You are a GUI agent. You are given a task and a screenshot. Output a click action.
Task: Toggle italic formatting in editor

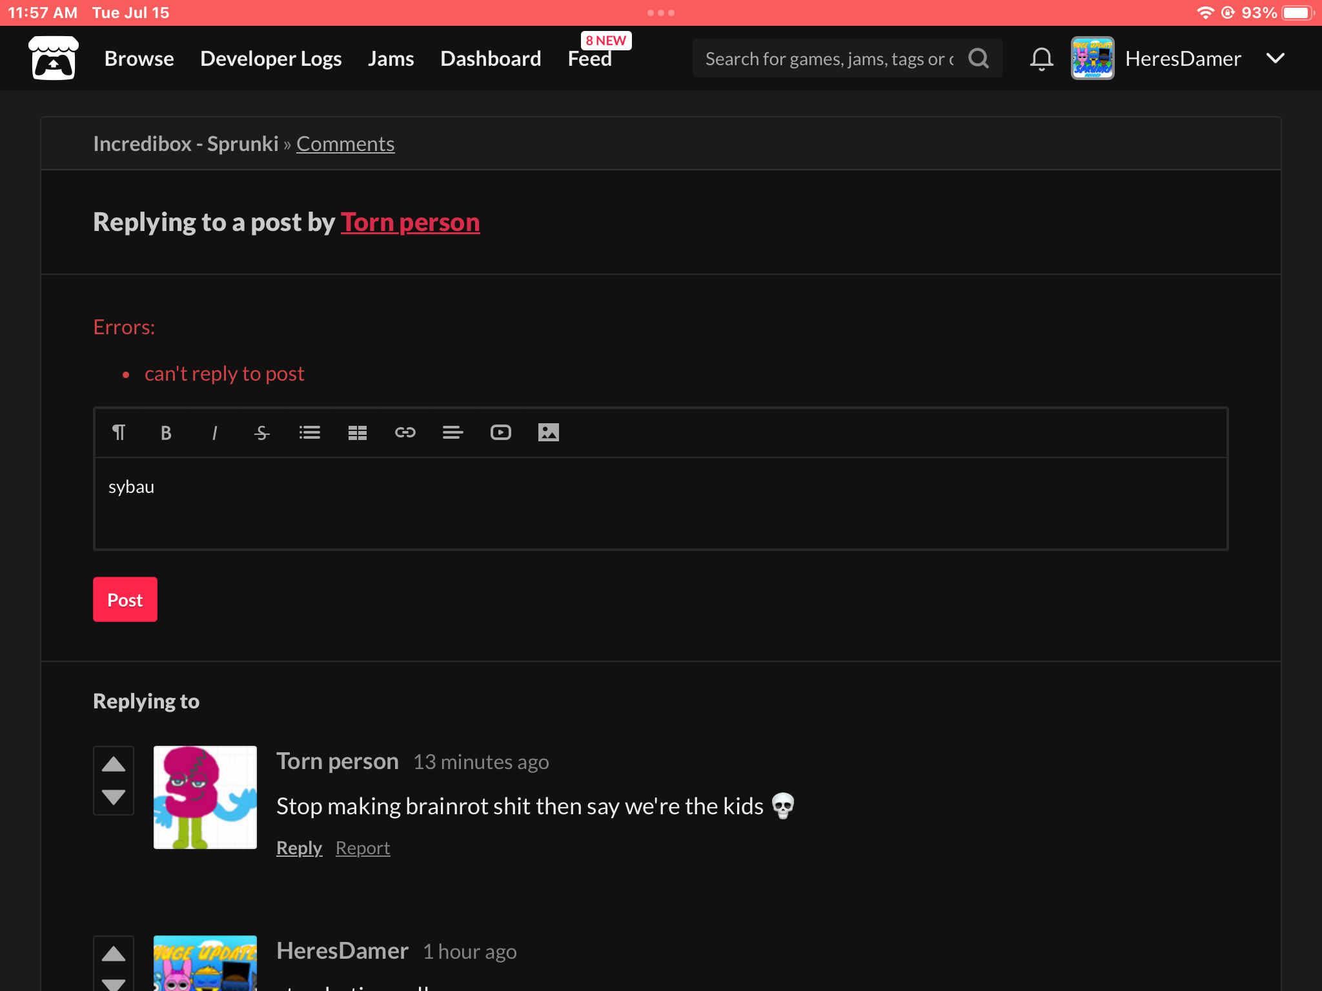(214, 432)
